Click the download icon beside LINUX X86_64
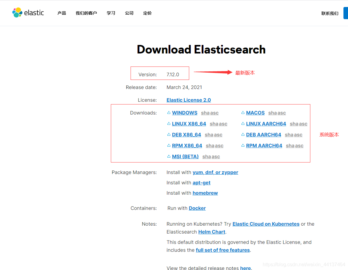 pos(169,123)
